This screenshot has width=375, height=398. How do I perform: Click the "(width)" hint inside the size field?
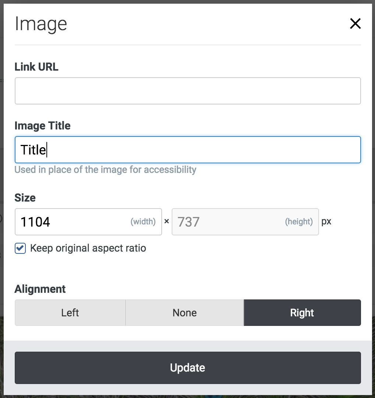point(143,222)
